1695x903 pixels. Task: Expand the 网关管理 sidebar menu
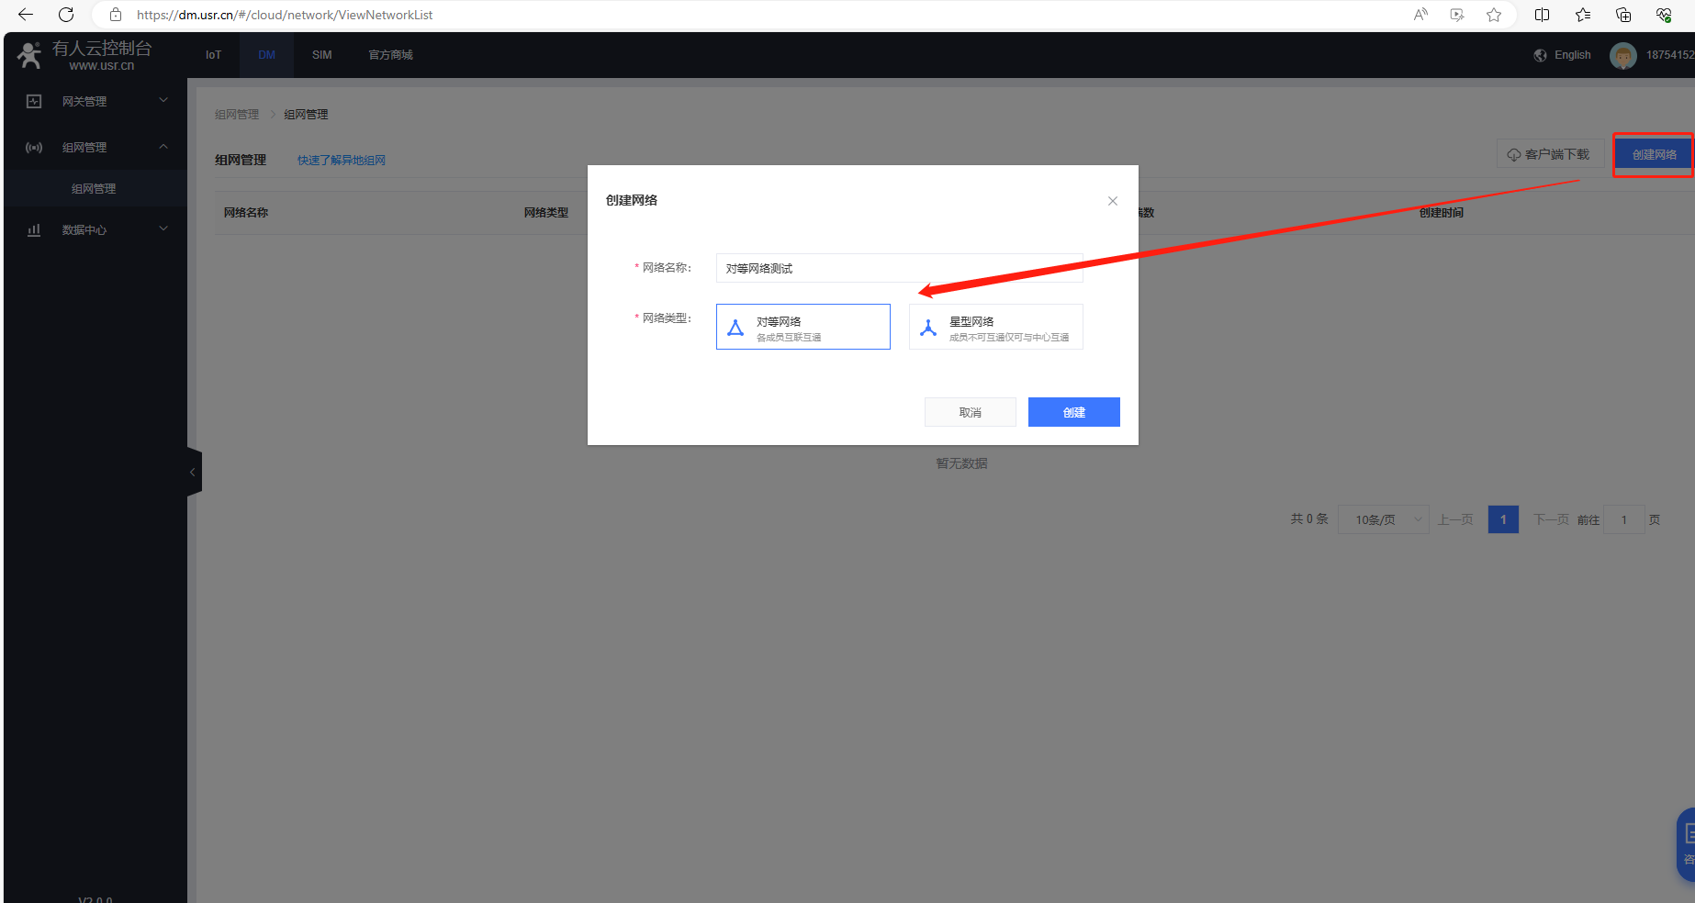(95, 101)
